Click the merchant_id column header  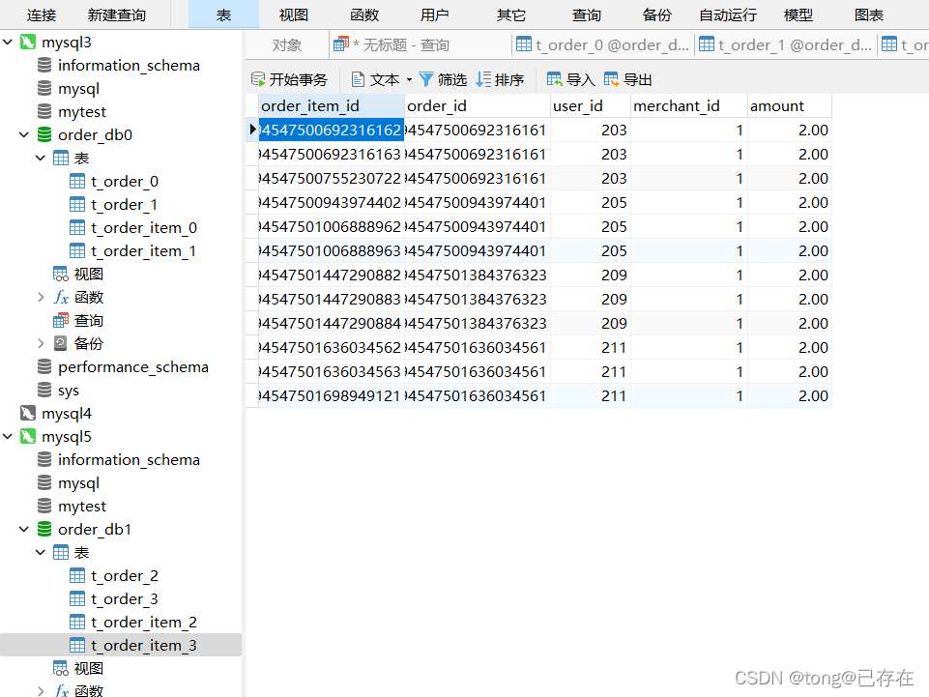(689, 106)
